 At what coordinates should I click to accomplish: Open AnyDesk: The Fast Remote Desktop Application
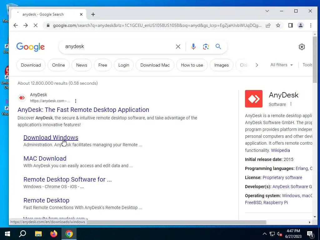pyautogui.click(x=83, y=110)
